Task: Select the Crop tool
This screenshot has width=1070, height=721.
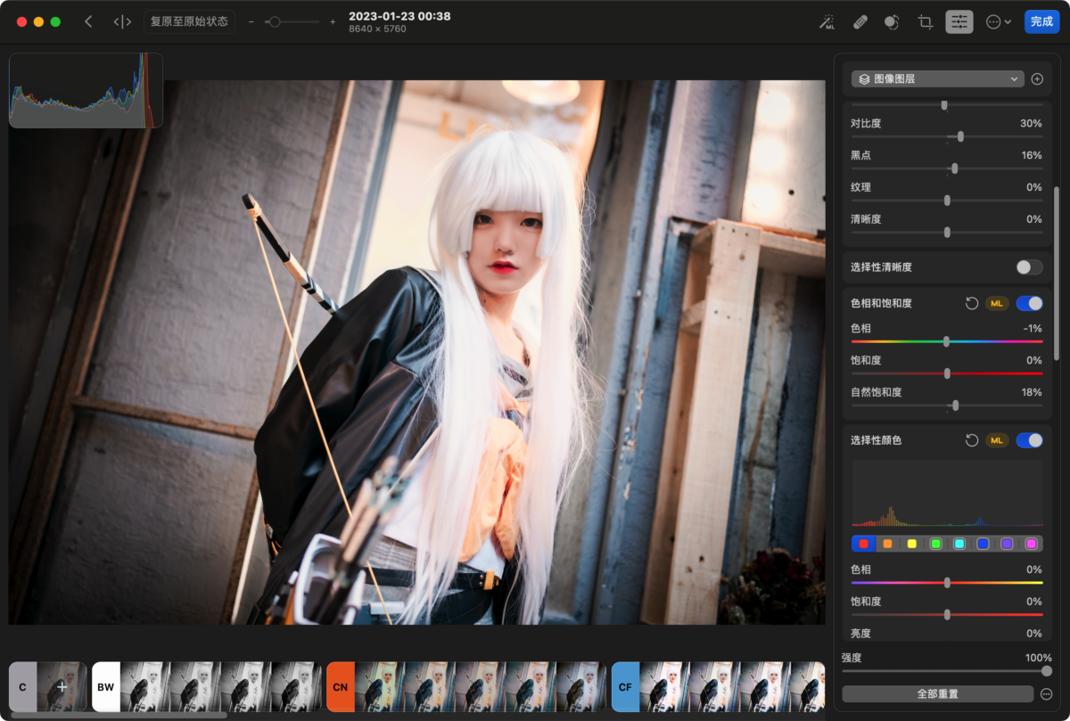Action: click(926, 21)
